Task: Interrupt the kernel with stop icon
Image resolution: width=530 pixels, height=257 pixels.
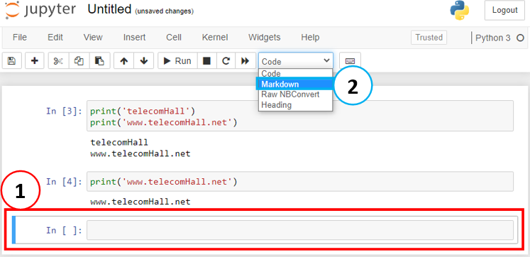Action: (206, 61)
